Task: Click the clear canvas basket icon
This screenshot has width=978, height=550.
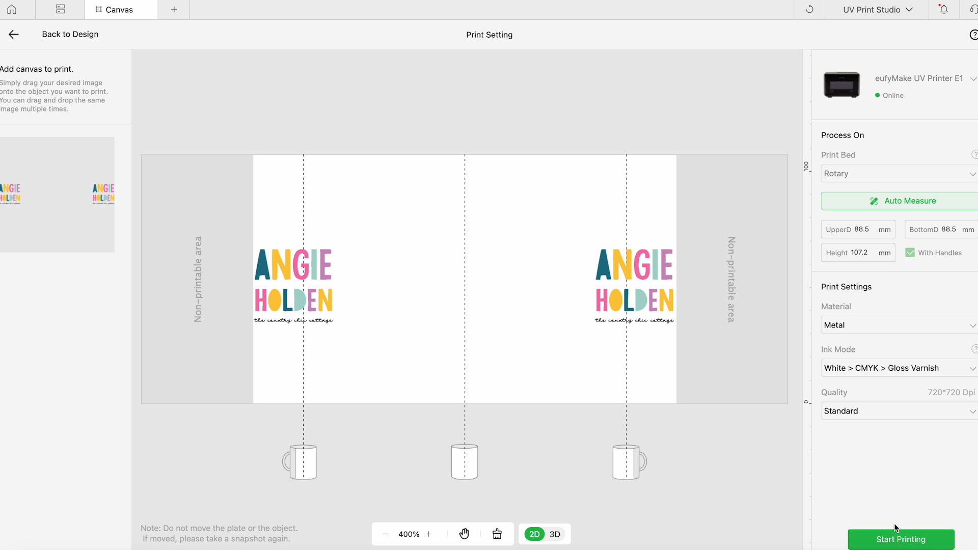Action: pos(497,534)
